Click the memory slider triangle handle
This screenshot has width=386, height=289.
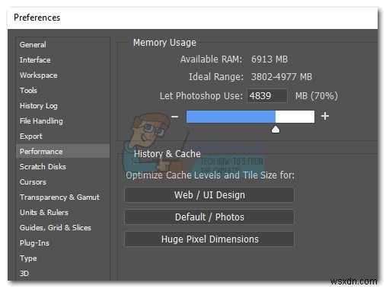click(x=276, y=129)
